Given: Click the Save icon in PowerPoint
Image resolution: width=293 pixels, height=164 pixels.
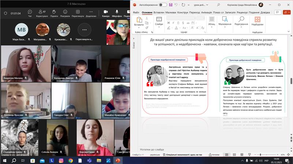Looking at the screenshot, I should tap(171, 5).
